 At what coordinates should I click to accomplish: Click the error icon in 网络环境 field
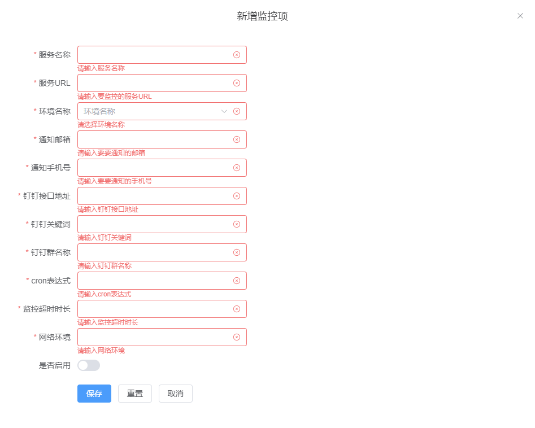coord(237,337)
